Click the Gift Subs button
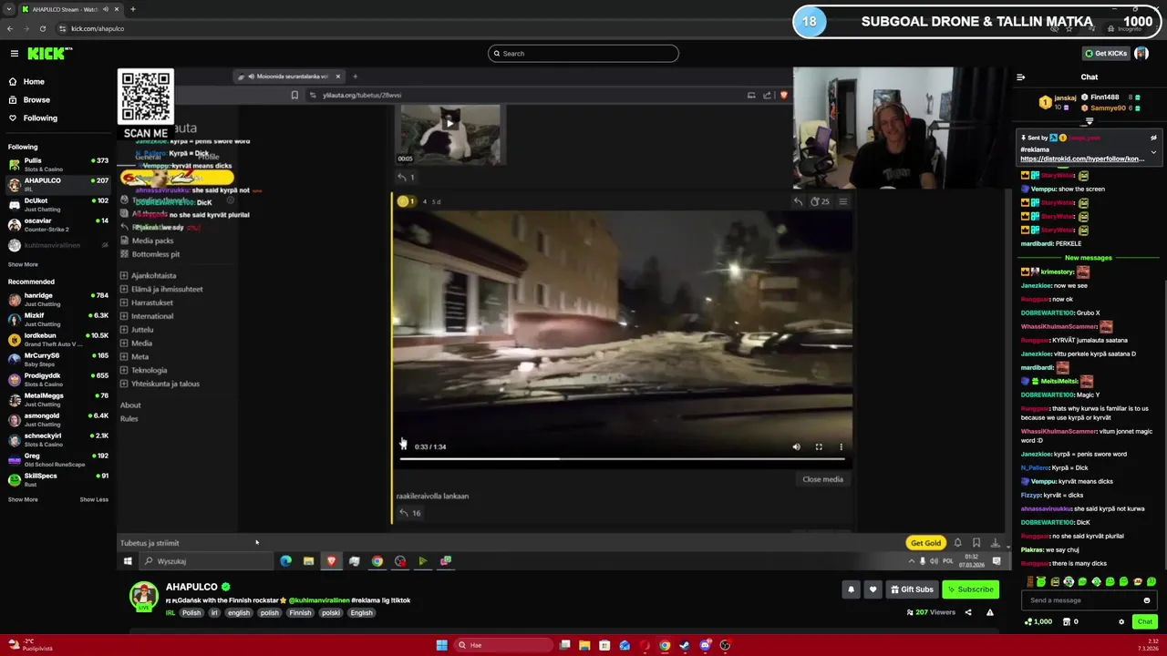Screen dimensions: 1167x656 tap(912, 589)
